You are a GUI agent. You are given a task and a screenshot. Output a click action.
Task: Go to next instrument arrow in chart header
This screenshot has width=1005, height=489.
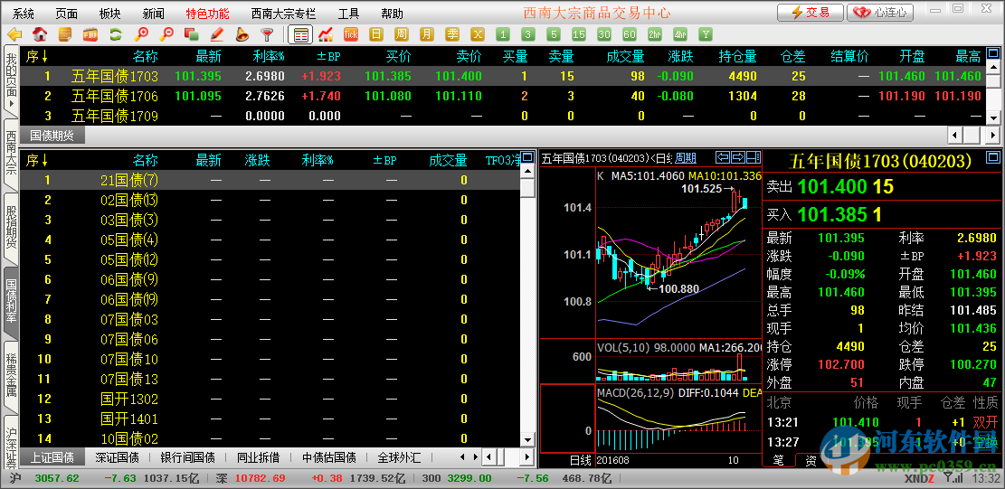(738, 156)
